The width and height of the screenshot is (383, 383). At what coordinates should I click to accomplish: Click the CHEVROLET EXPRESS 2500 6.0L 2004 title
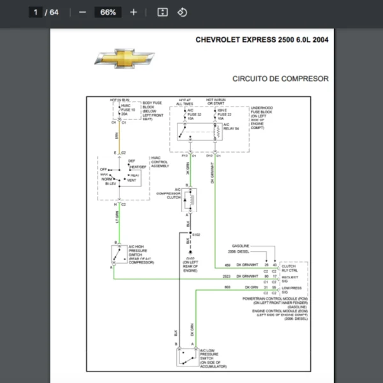(x=262, y=40)
